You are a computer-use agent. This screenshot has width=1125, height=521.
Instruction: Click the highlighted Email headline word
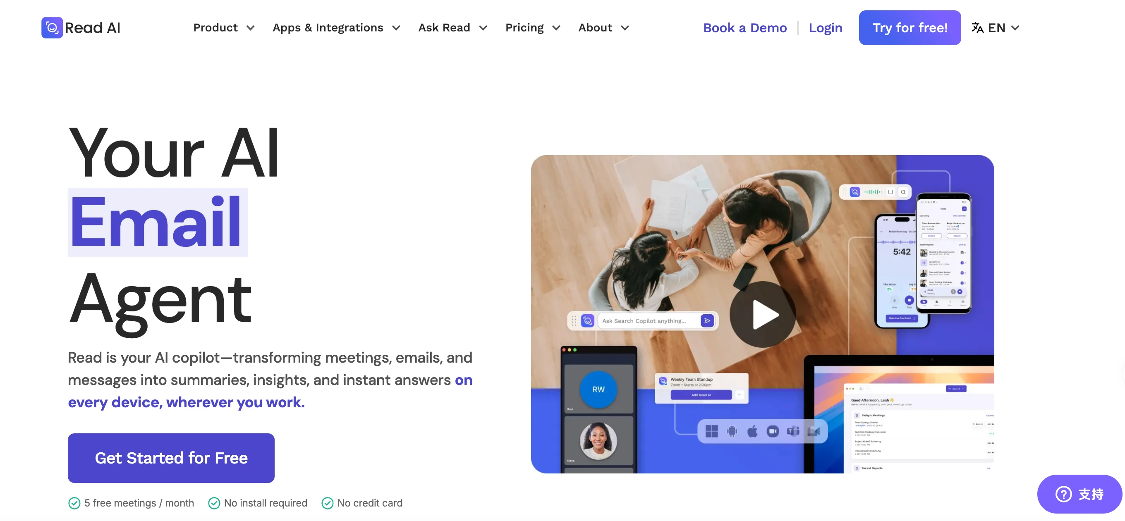coord(158,222)
